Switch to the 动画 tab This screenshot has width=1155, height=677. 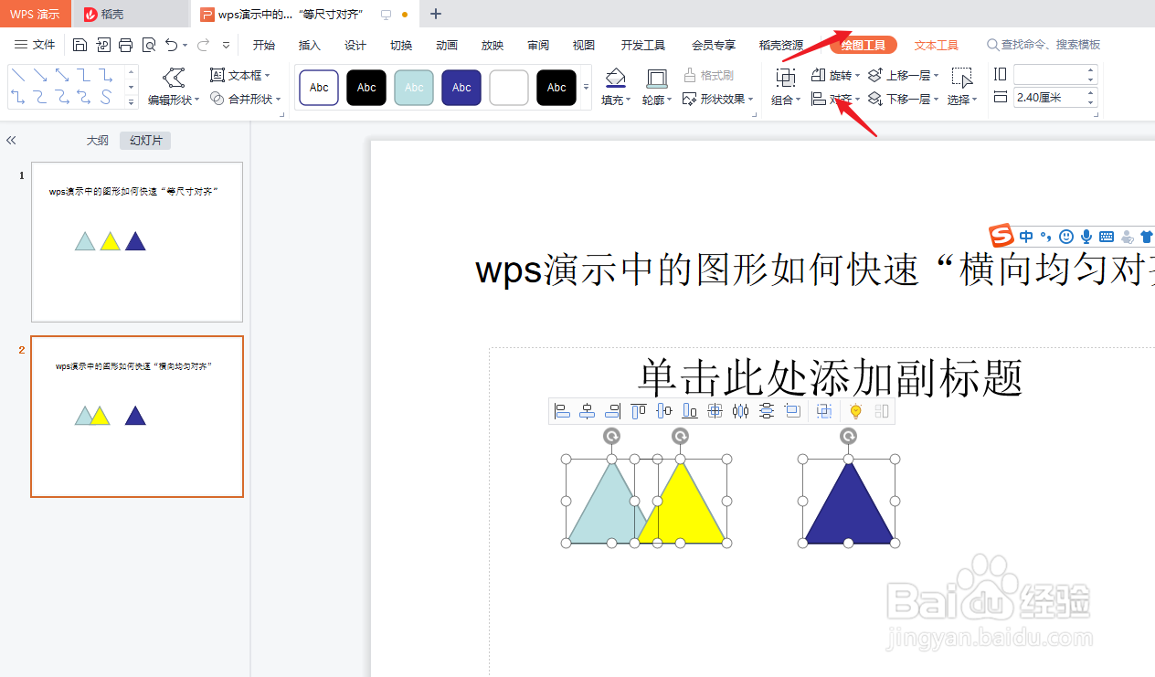447,45
